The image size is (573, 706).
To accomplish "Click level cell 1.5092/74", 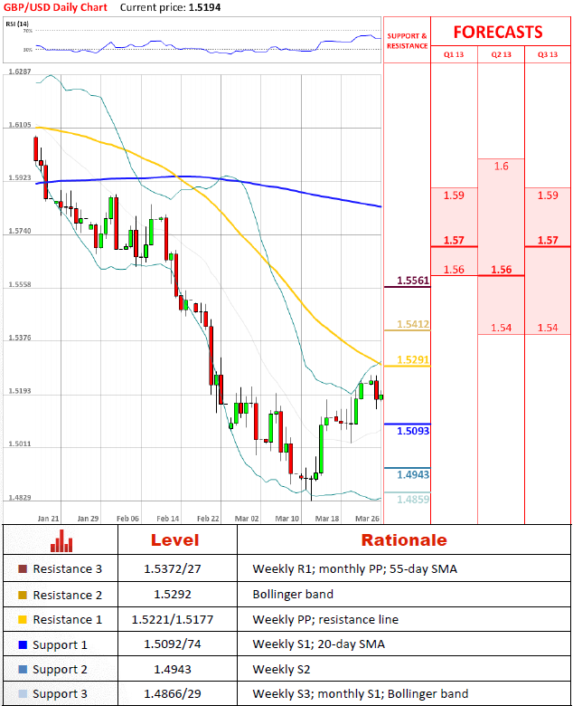I will 173,644.
